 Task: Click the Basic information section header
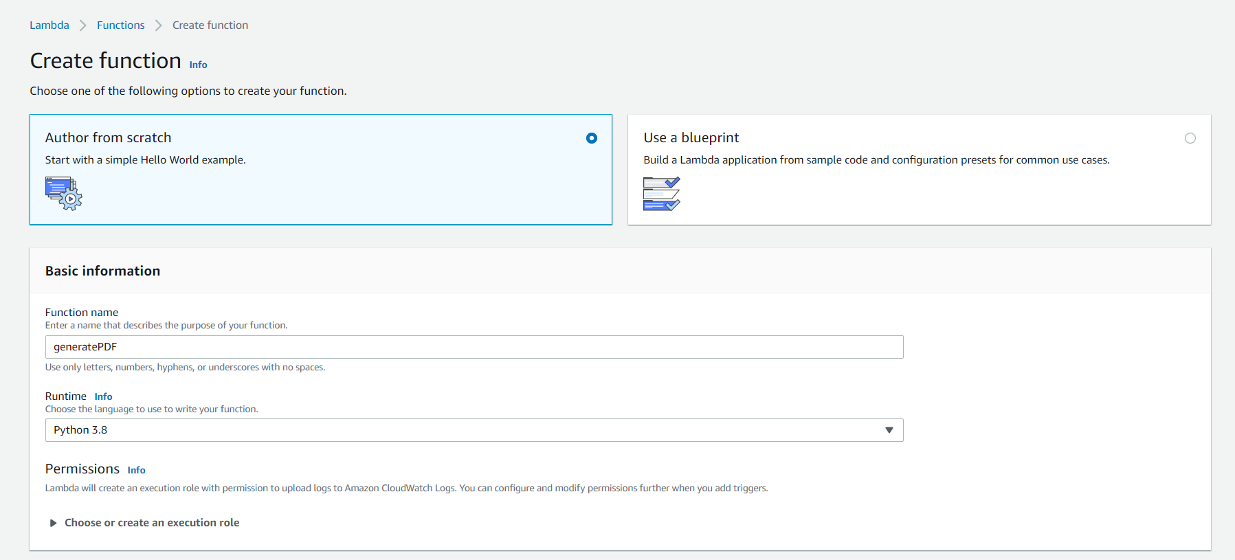coord(102,271)
